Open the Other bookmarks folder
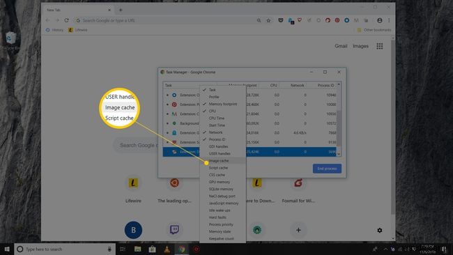Viewport: 453px width, 255px height. click(x=374, y=30)
